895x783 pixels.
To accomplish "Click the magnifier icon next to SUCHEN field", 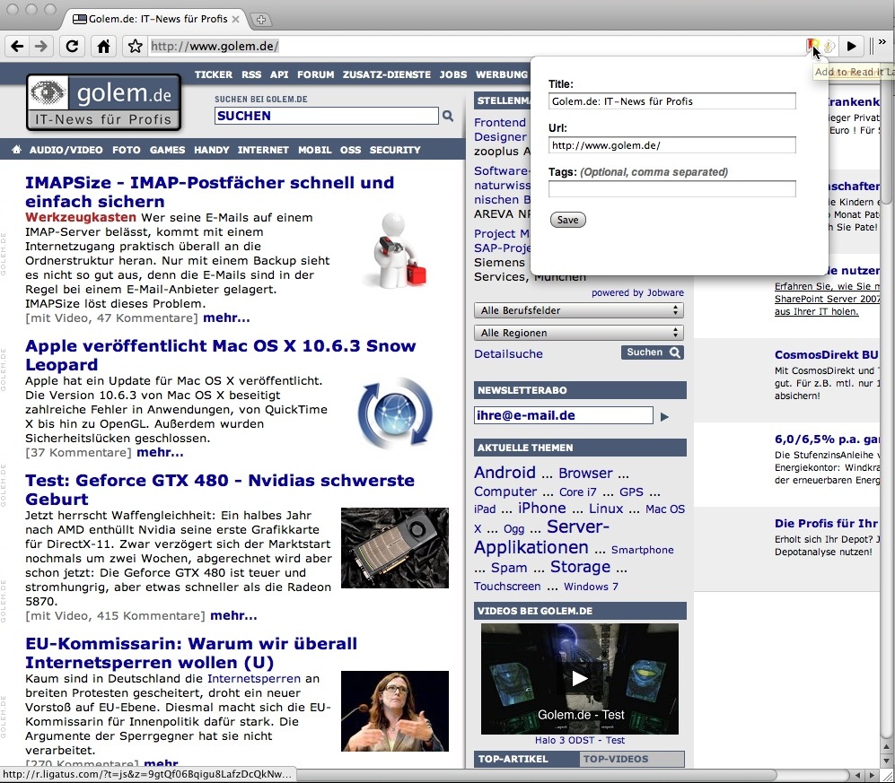I will coord(448,116).
